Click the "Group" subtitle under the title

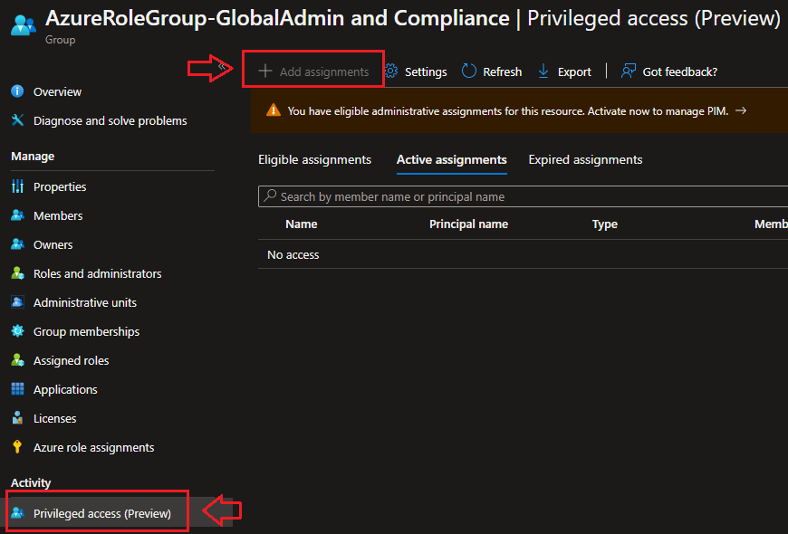(61, 40)
